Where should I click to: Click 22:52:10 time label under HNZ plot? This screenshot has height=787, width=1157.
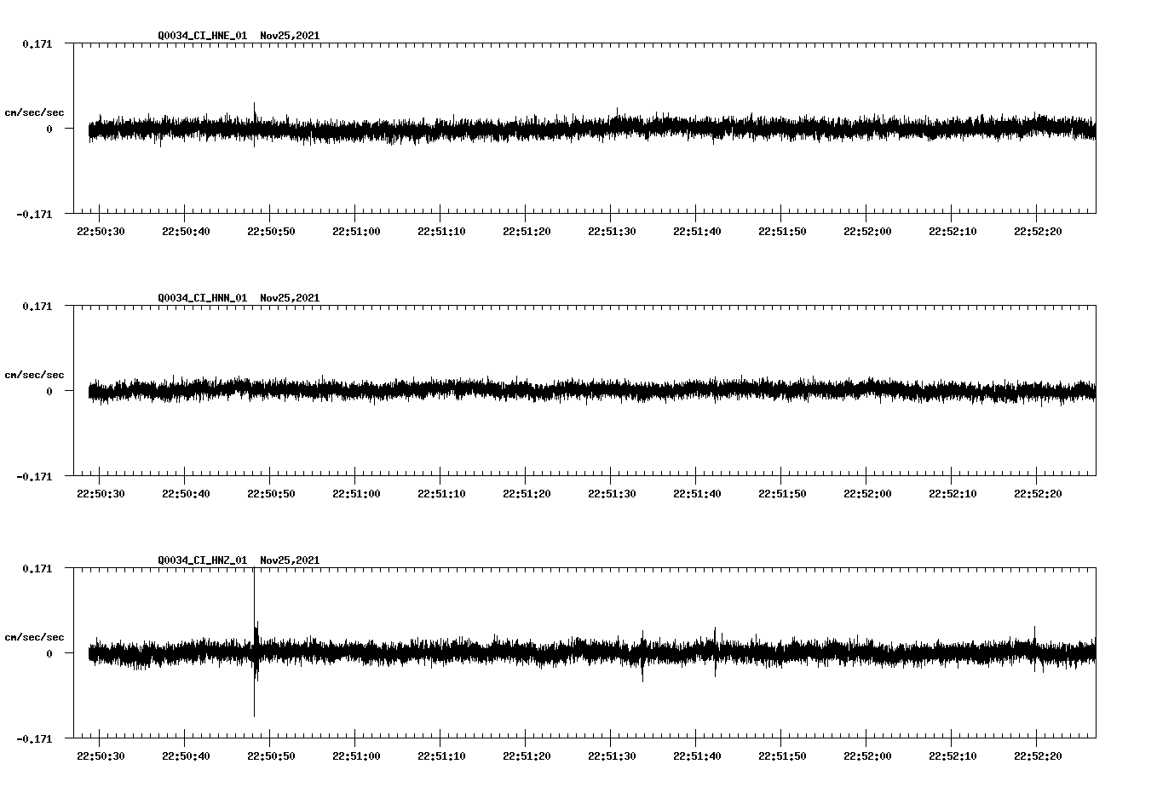click(953, 755)
